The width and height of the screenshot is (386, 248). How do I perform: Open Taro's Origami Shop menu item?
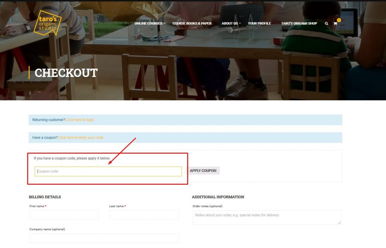[x=299, y=23]
